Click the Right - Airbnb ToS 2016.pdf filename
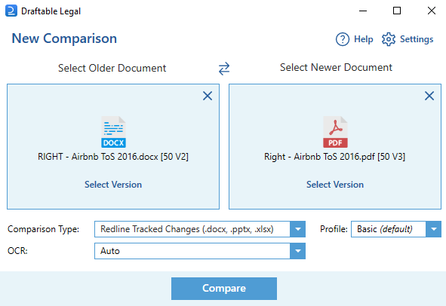The width and height of the screenshot is (446, 306). coord(335,157)
